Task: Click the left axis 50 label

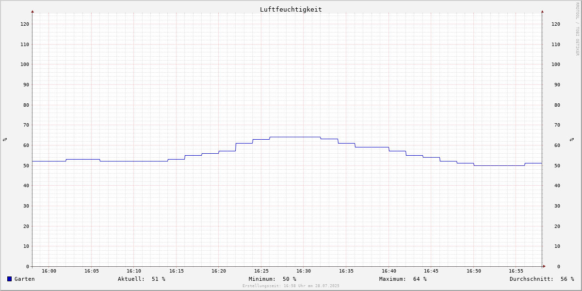Action: click(x=26, y=165)
